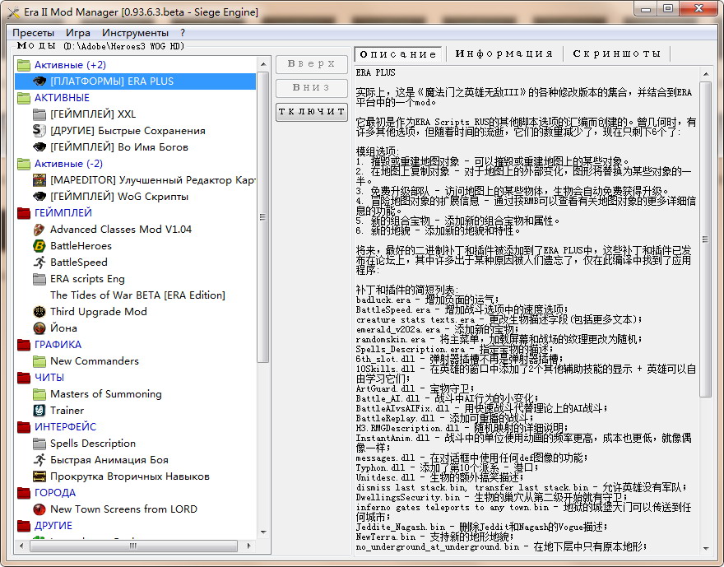Screen dimensions: 724x567
Task: Click the description panel scrollbar thumb
Action: click(x=706, y=239)
